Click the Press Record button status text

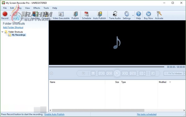[x=22, y=115]
